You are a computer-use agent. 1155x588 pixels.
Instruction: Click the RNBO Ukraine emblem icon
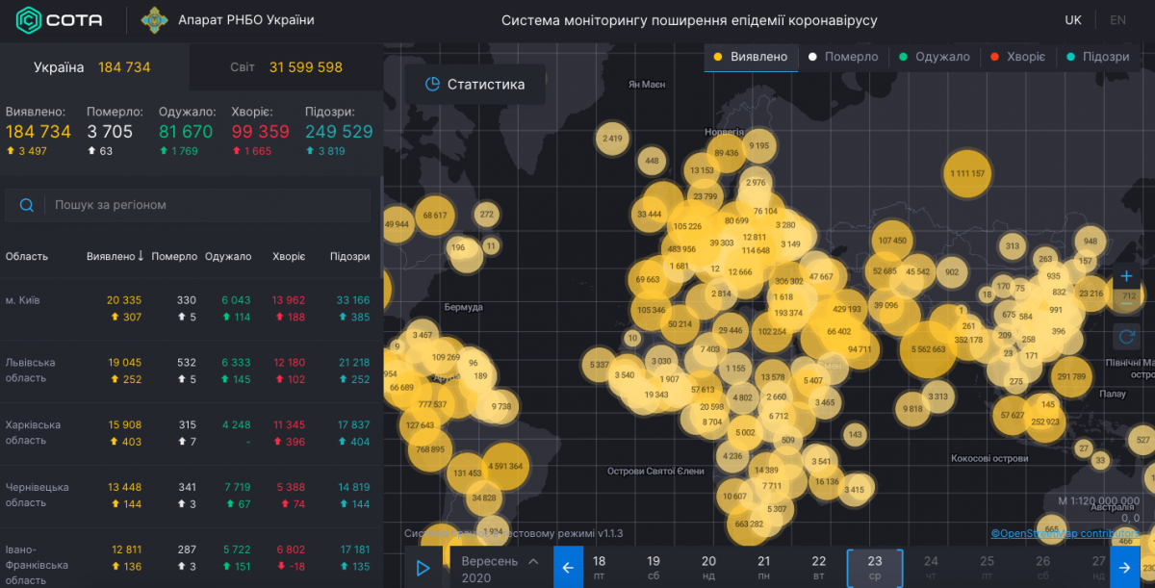[x=154, y=20]
